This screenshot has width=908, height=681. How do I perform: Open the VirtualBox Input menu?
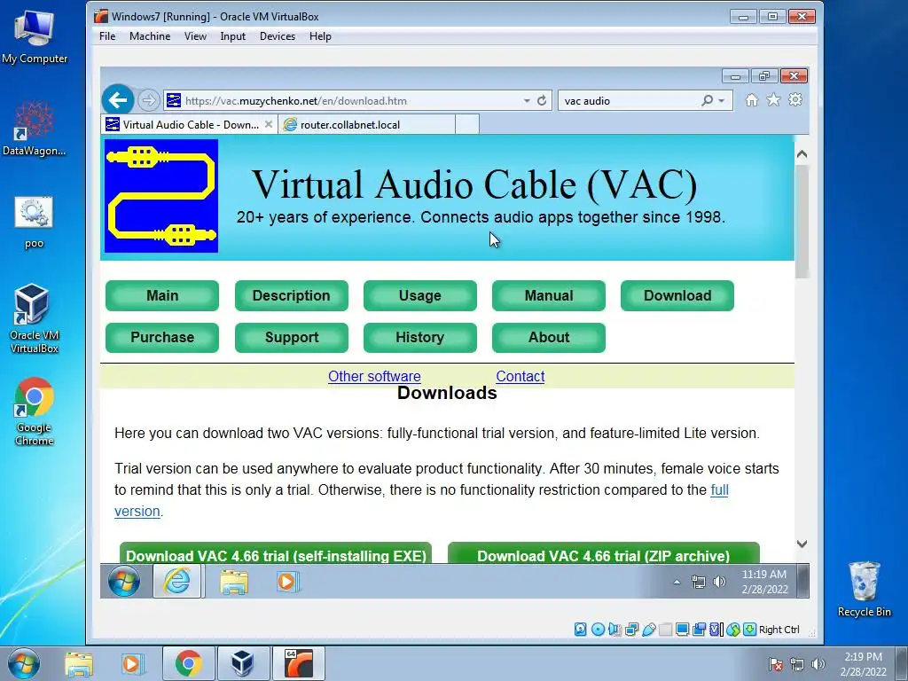[233, 35]
